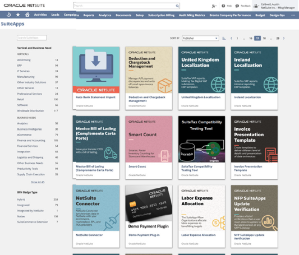Open Mexico Bill of Lading card image
The image size is (299, 255).
96,139
